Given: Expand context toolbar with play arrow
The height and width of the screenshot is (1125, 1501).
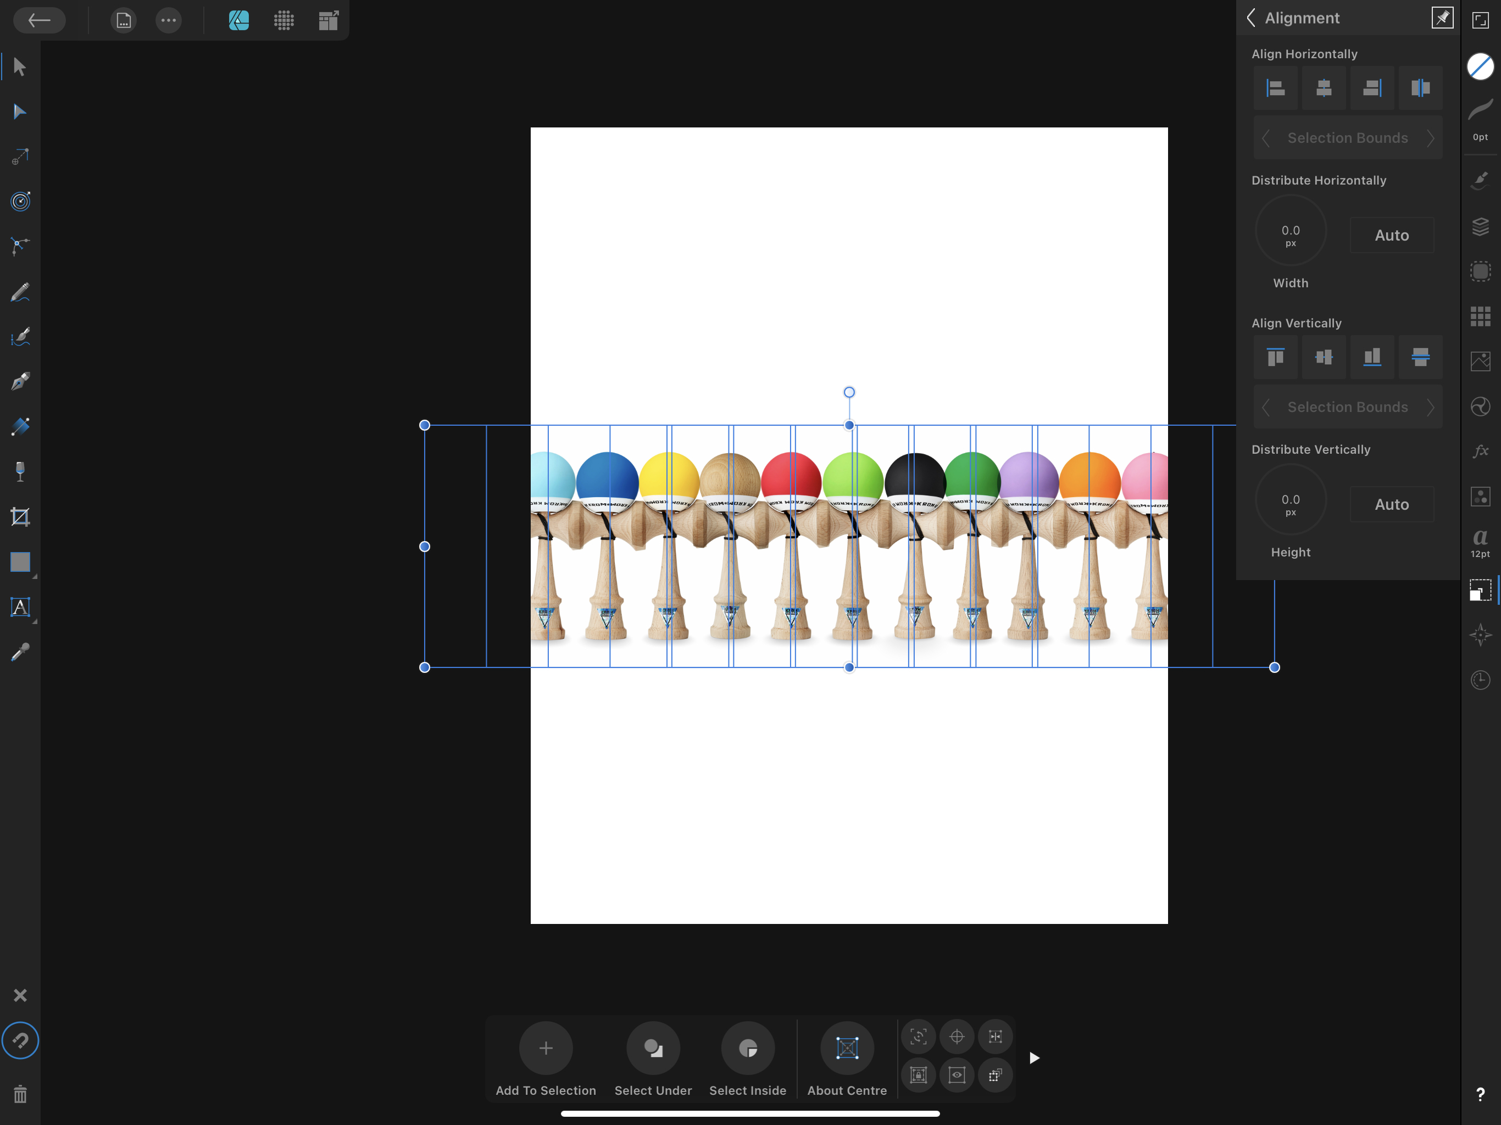Looking at the screenshot, I should point(1034,1058).
